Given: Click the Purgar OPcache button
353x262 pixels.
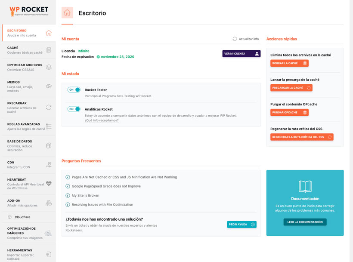Looking at the screenshot, I should pos(289,112).
